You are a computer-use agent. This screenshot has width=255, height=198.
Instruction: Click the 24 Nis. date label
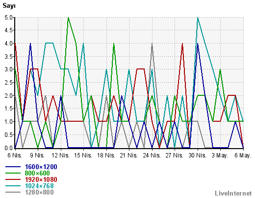(x=152, y=155)
